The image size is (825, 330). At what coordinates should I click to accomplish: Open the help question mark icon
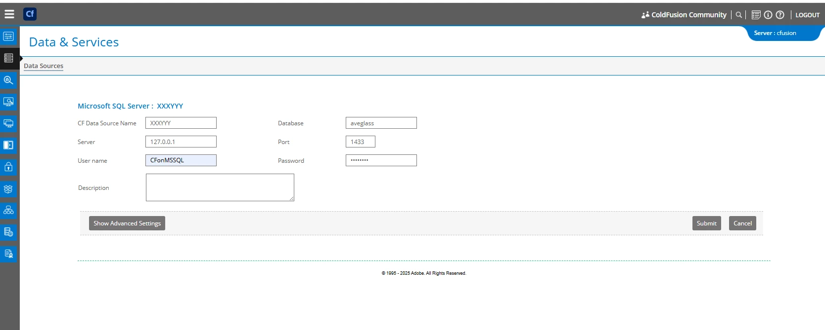click(780, 15)
